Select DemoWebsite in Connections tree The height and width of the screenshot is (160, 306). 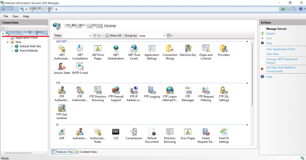pos(29,51)
